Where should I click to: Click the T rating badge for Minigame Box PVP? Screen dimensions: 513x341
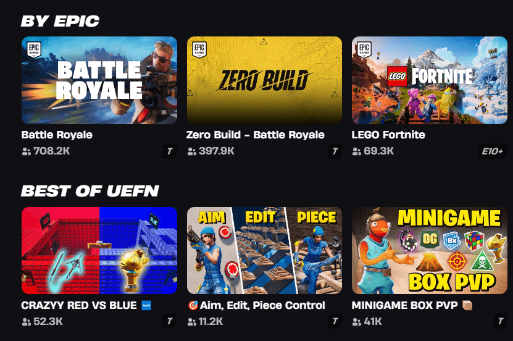[x=500, y=321]
